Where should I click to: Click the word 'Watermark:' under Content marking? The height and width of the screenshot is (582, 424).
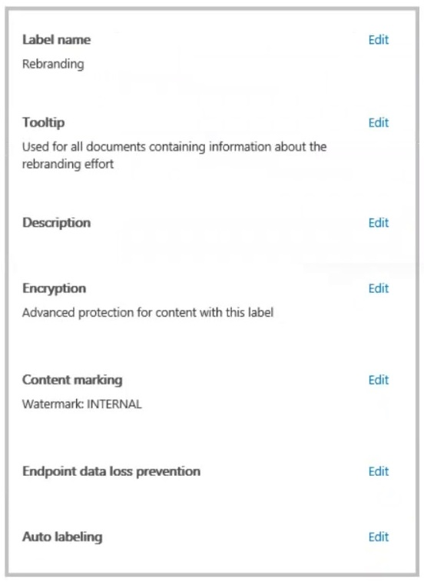(x=53, y=404)
